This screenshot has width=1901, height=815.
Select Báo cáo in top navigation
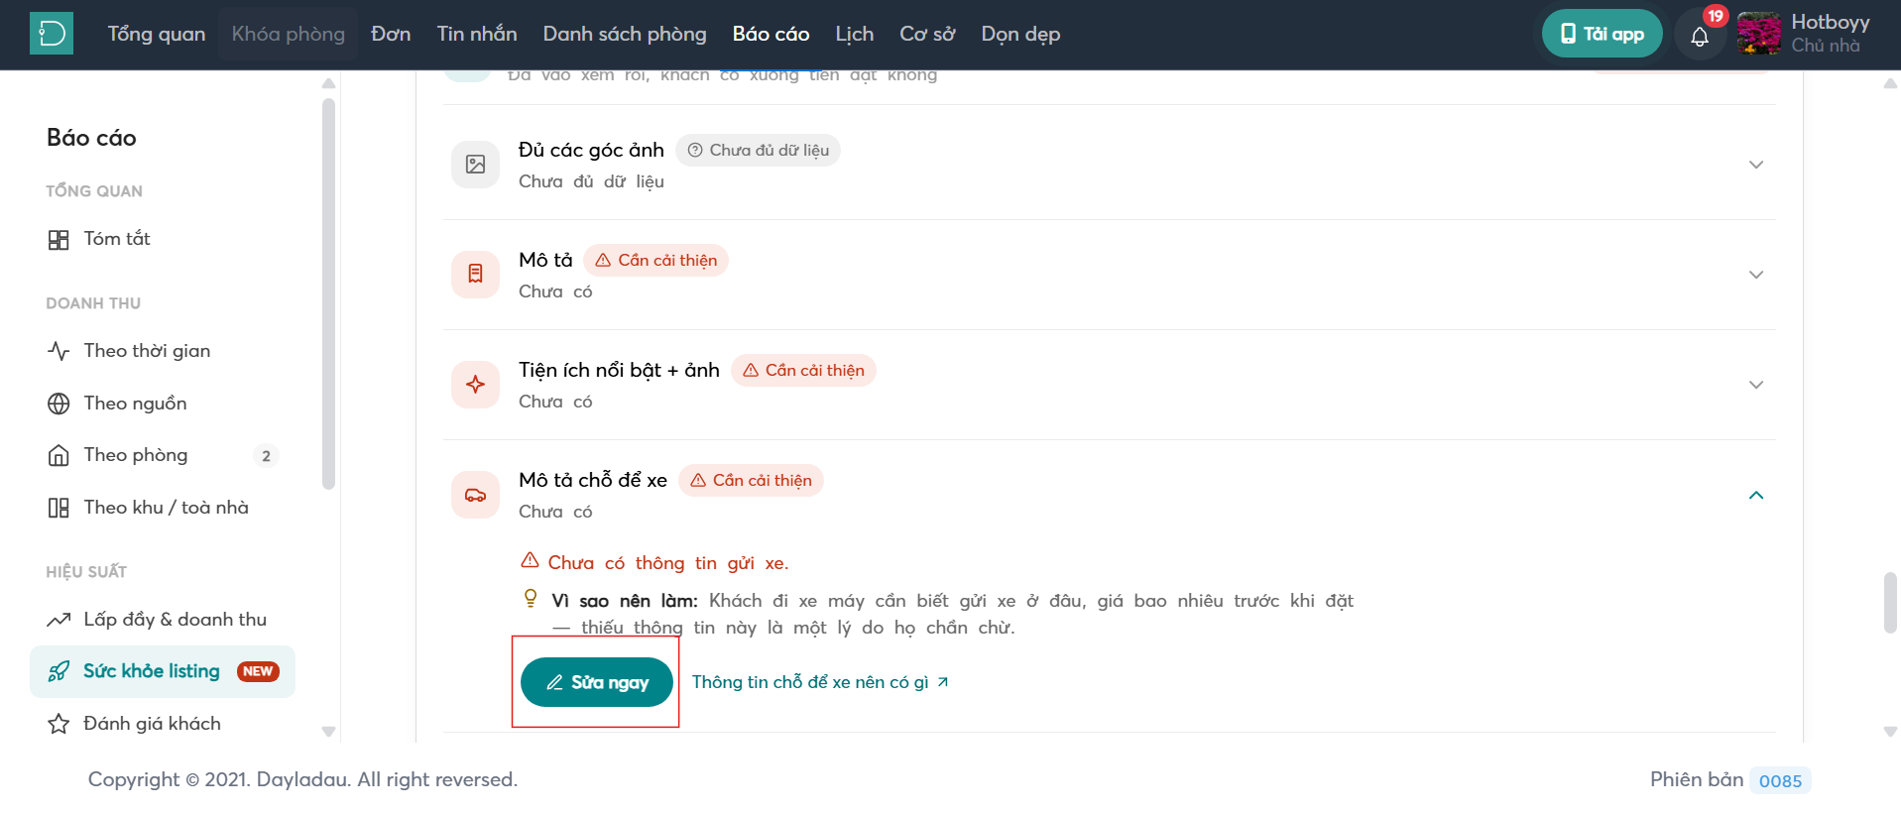point(771,34)
